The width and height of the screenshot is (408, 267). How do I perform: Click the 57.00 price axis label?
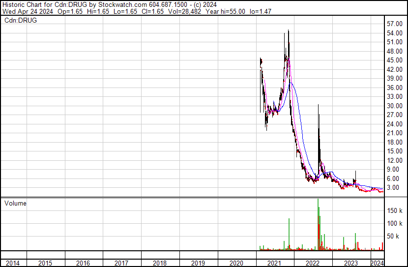395,24
